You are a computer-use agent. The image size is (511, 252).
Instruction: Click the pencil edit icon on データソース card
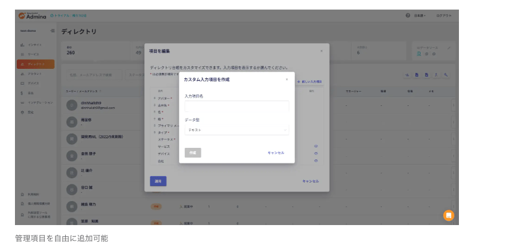[449, 48]
